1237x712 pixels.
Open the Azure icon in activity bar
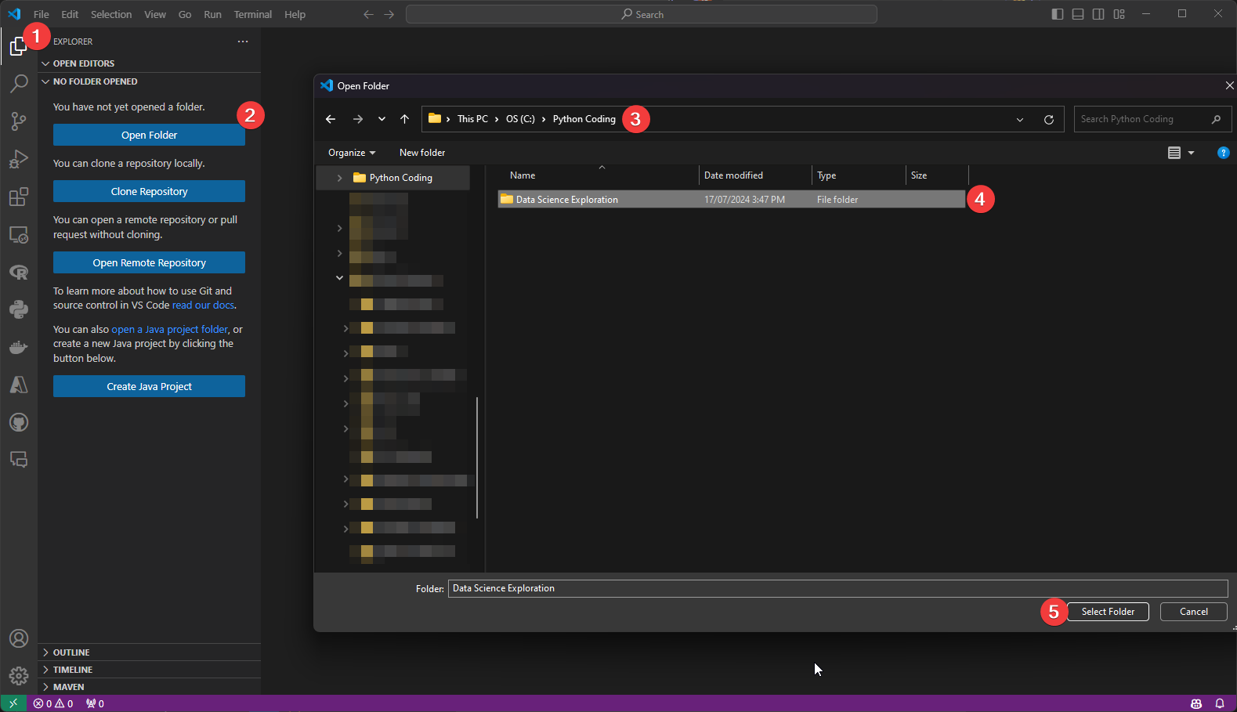point(19,385)
